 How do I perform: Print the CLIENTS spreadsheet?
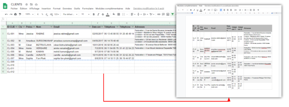(x=15, y=14)
